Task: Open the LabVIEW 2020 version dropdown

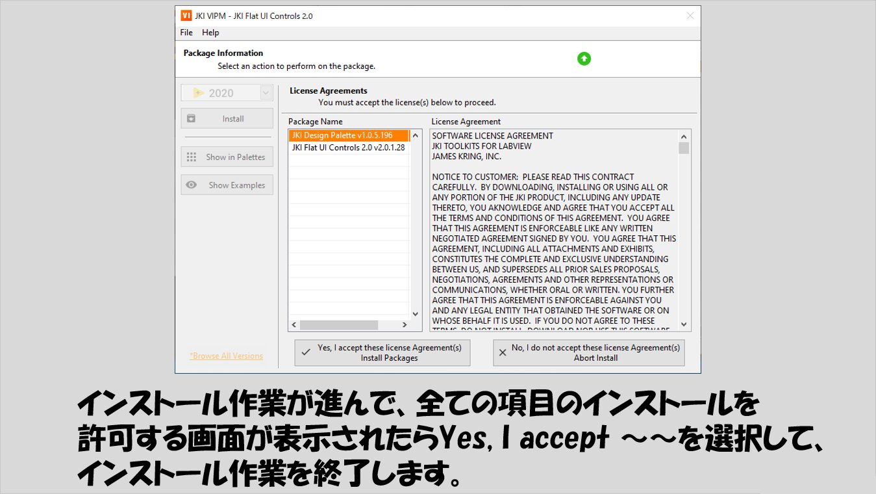Action: [266, 93]
